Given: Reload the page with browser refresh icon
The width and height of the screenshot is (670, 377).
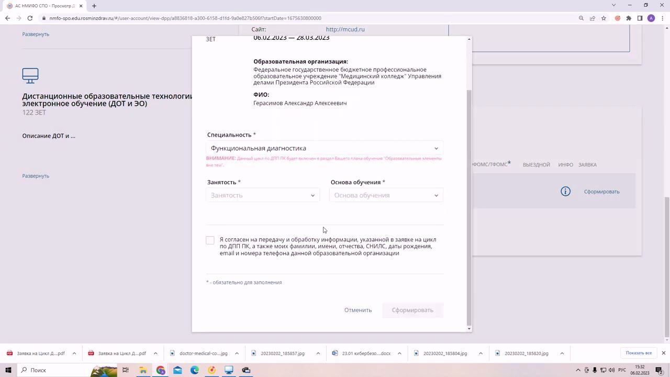Looking at the screenshot, I should [x=30, y=18].
